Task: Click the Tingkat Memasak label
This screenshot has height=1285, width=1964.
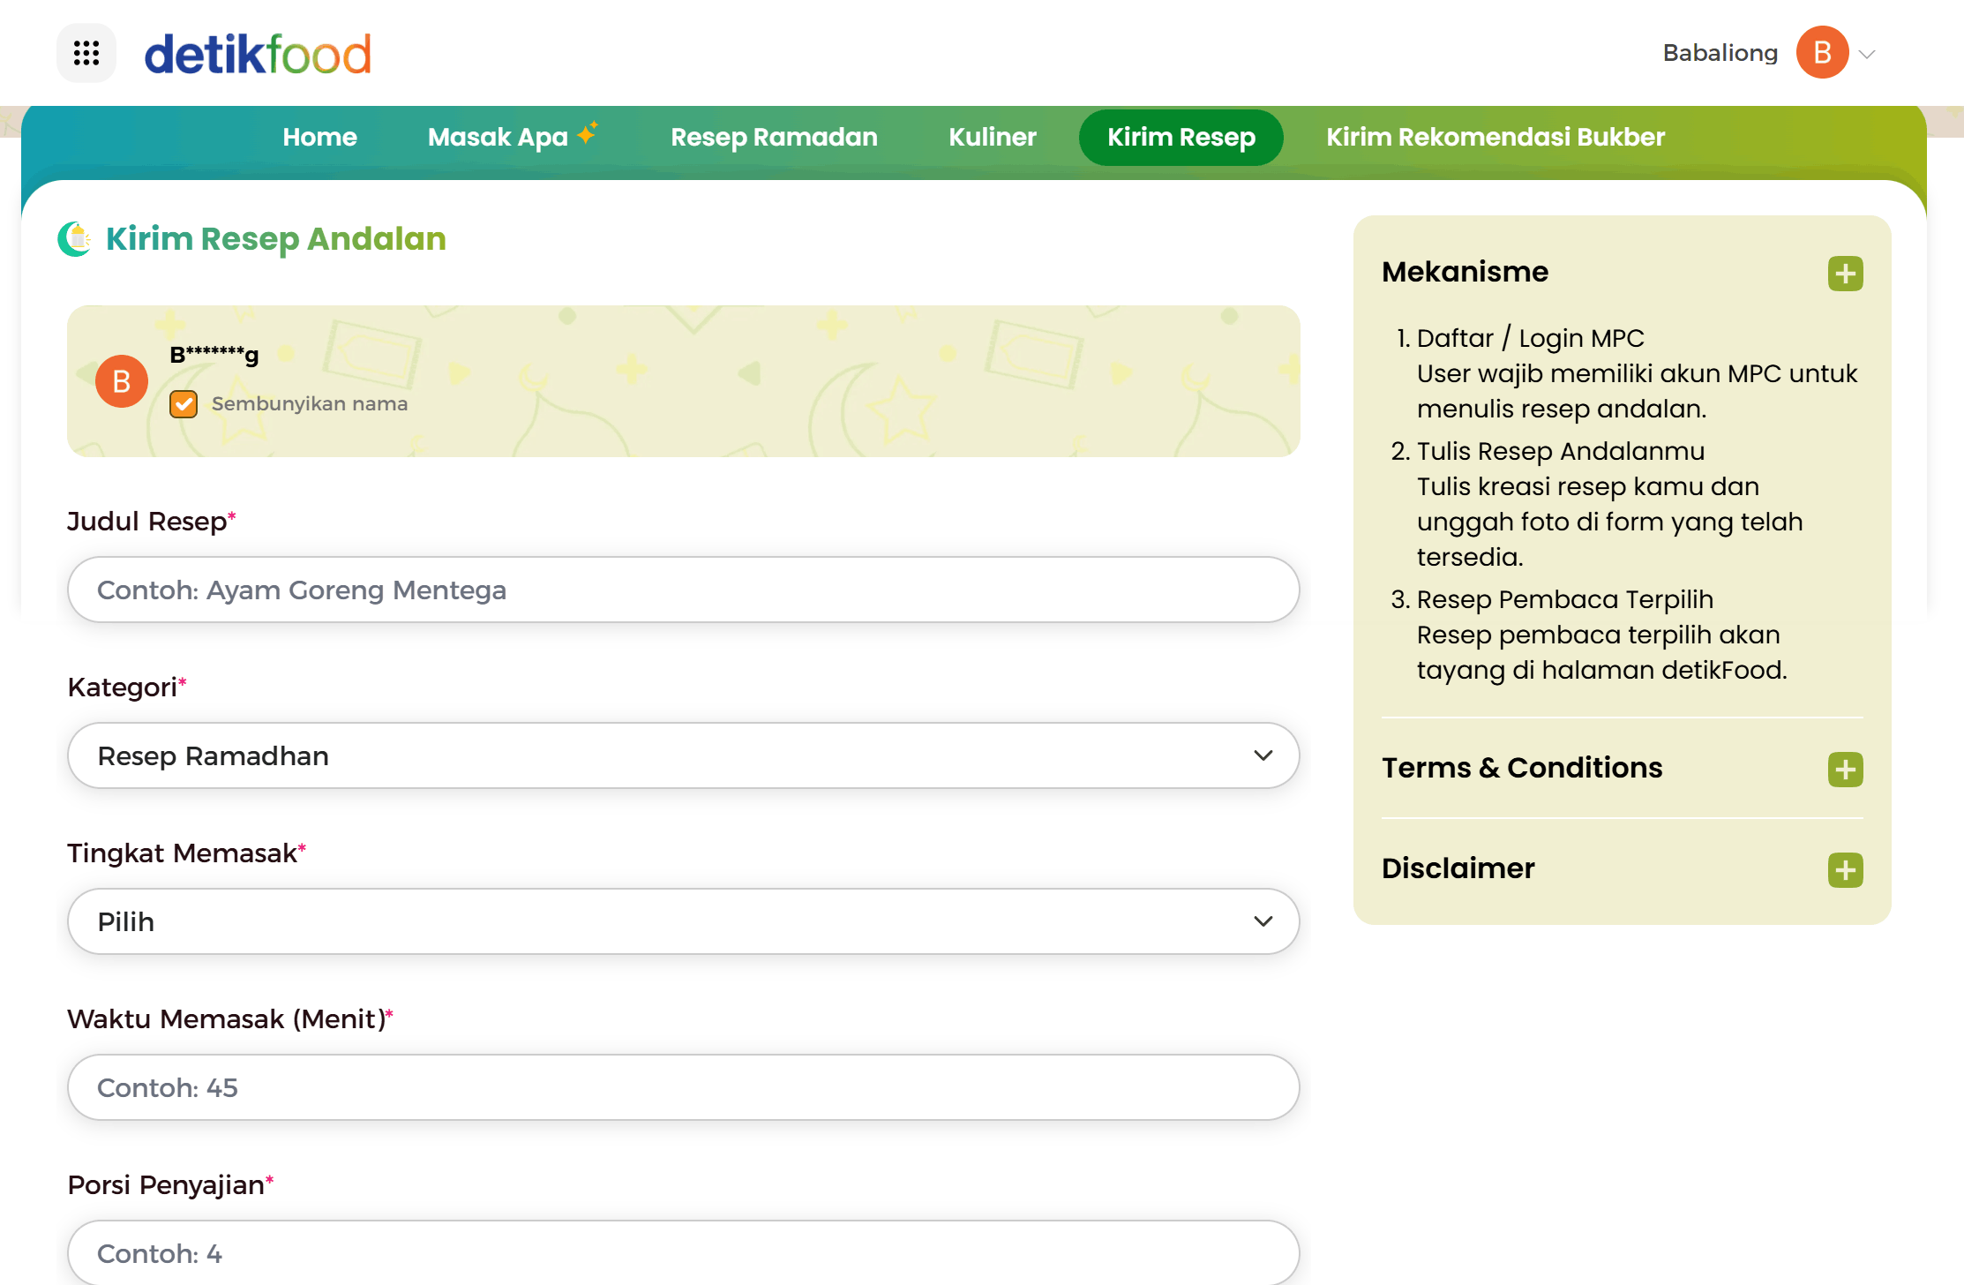Action: click(x=187, y=853)
